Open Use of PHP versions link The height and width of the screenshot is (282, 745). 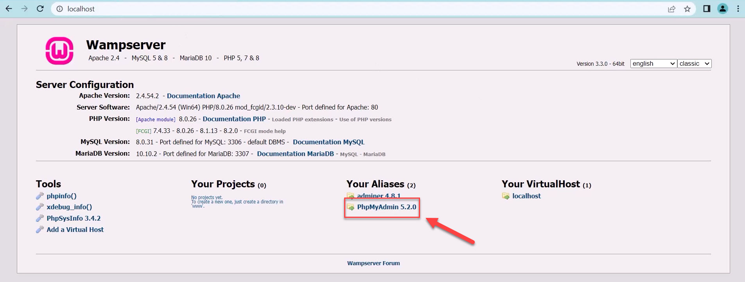point(365,119)
